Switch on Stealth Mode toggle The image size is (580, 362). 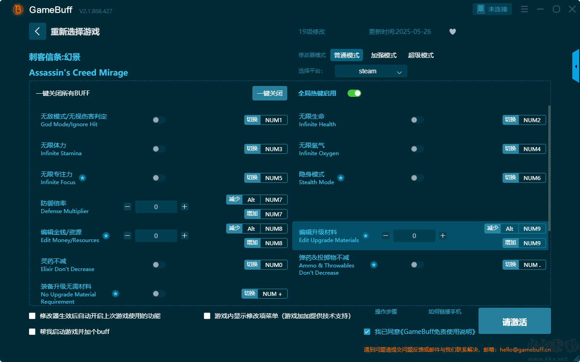(x=417, y=178)
